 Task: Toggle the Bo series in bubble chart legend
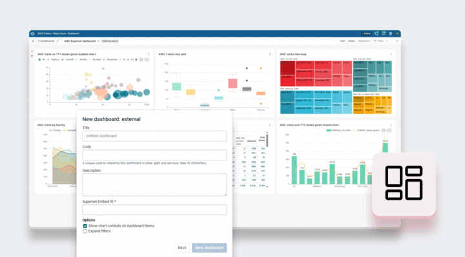point(42,59)
